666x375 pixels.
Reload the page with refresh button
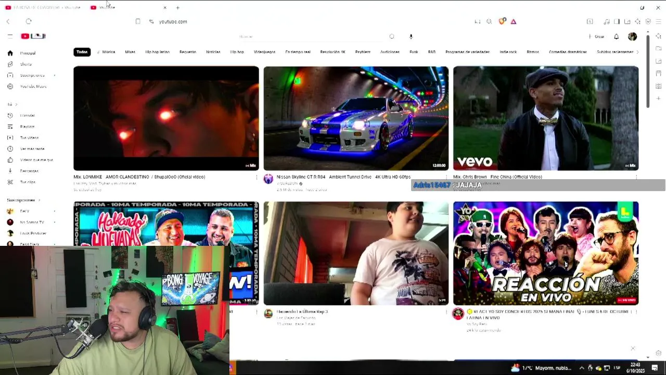[29, 21]
